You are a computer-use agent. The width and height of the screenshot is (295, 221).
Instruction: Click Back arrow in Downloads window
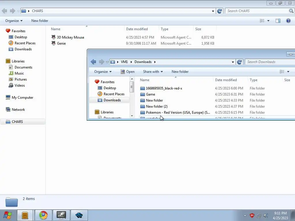tap(93, 62)
